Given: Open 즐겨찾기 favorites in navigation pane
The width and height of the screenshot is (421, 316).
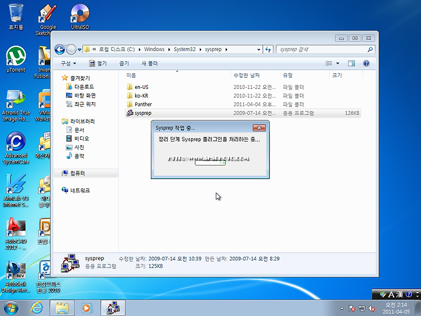Looking at the screenshot, I should click(x=76, y=78).
